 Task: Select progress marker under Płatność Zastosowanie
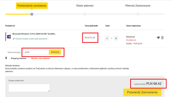(x=138, y=14)
